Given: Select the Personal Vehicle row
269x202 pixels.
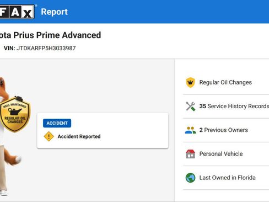Looking at the screenshot, I should [x=226, y=154].
